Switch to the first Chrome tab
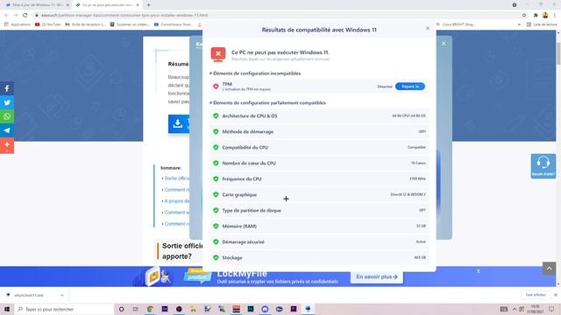The width and height of the screenshot is (561, 315). pyautogui.click(x=37, y=5)
